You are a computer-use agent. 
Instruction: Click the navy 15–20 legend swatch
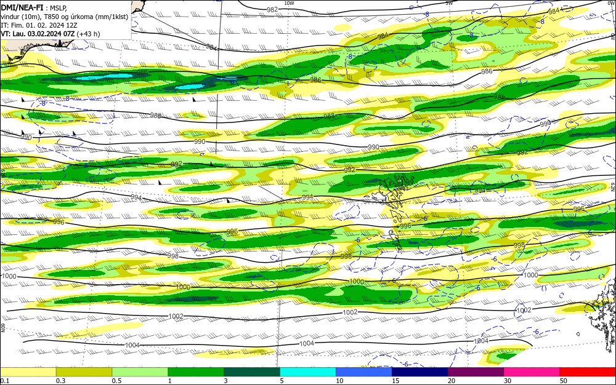coord(420,372)
